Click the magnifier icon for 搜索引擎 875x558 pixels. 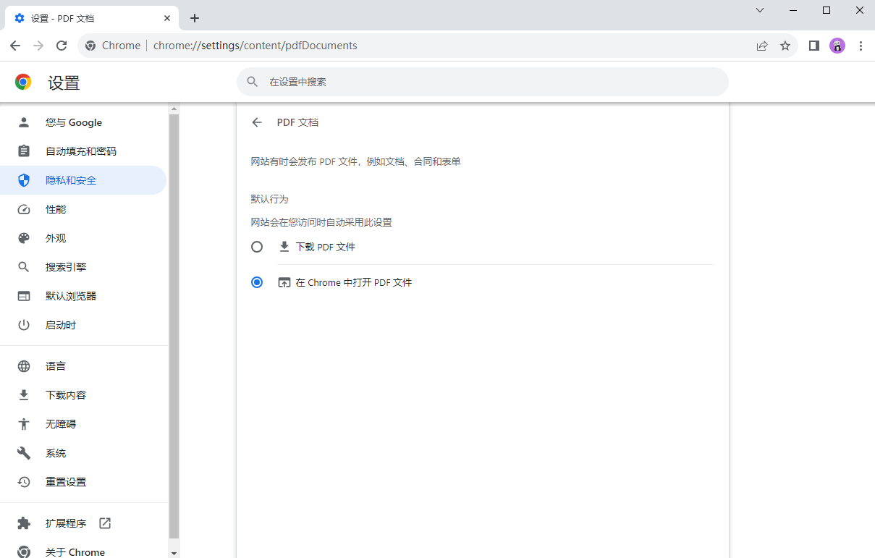24,267
